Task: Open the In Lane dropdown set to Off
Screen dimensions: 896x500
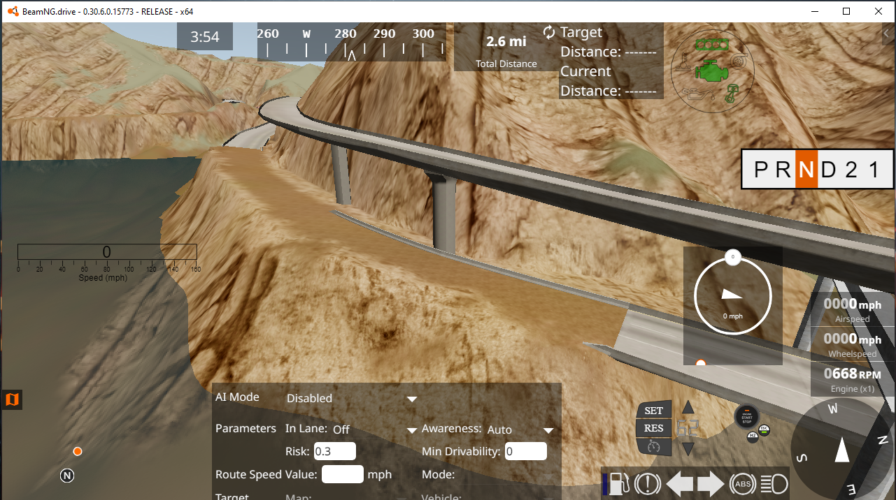Action: click(x=375, y=429)
